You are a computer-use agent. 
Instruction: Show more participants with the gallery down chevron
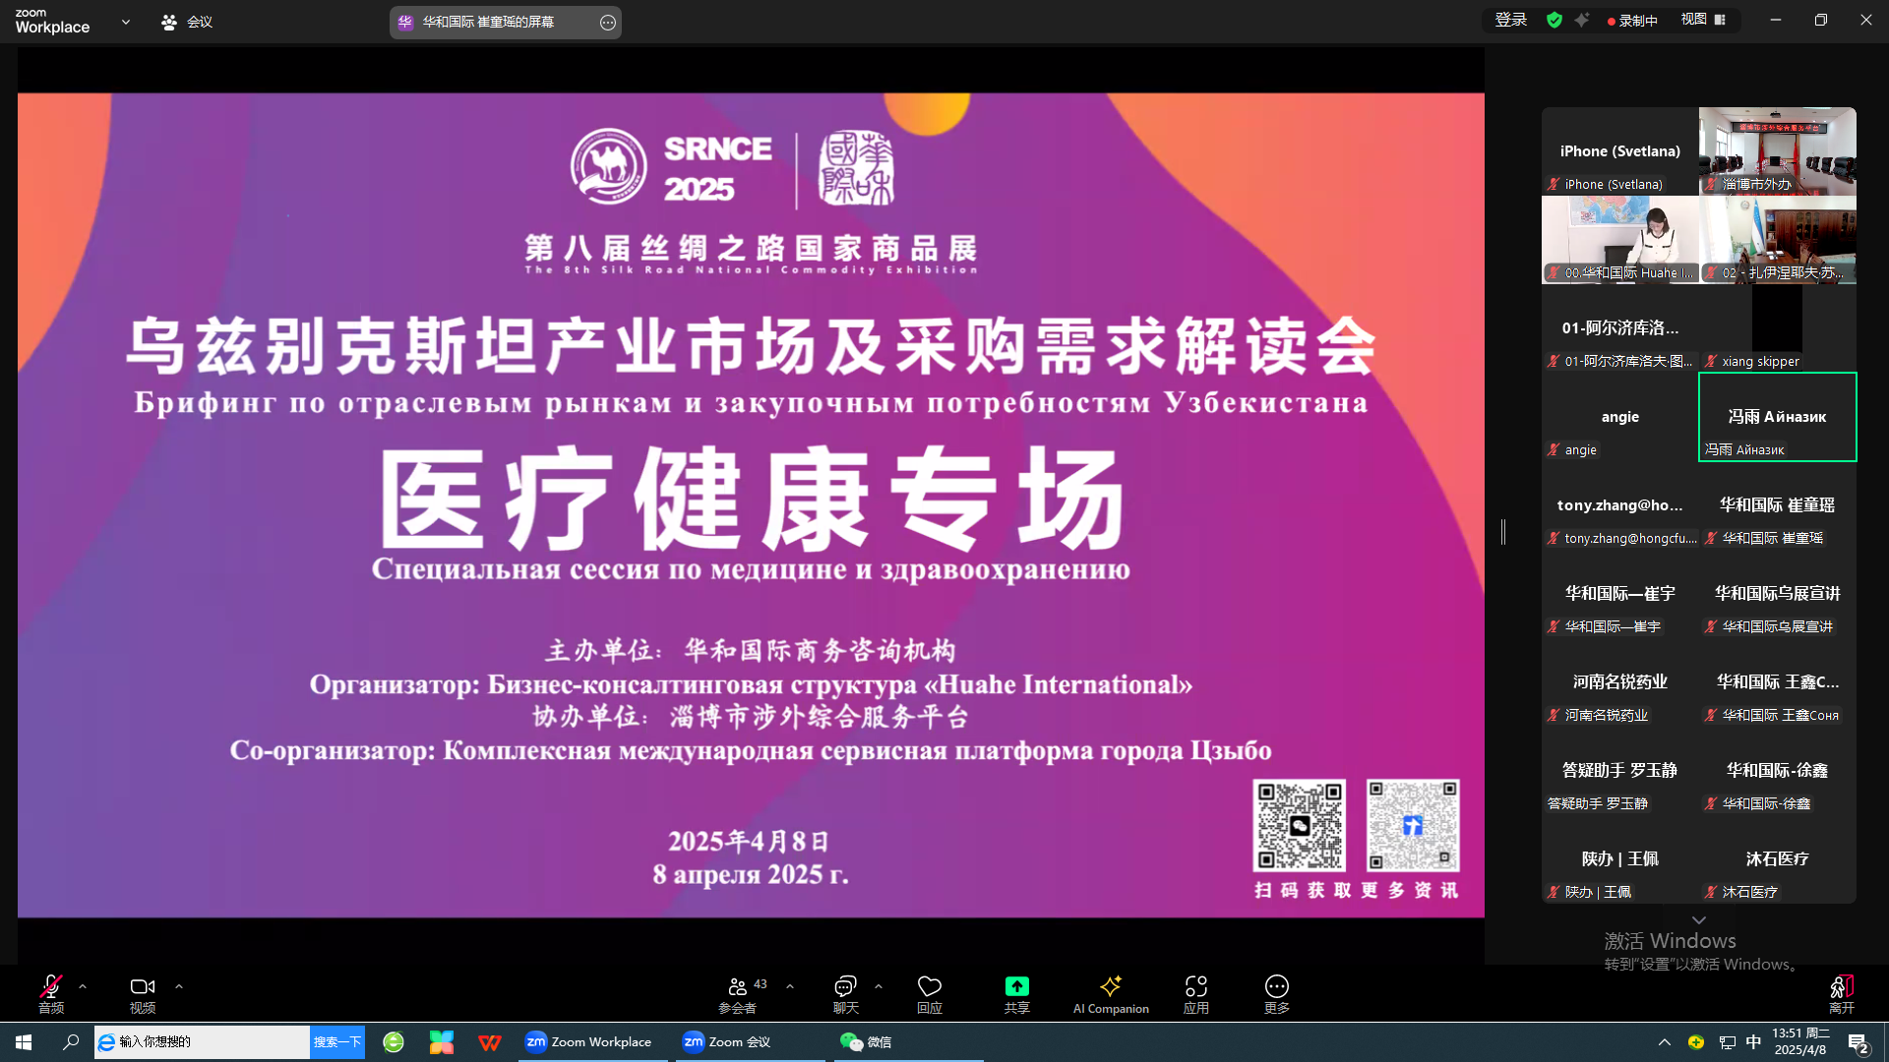[x=1699, y=920]
